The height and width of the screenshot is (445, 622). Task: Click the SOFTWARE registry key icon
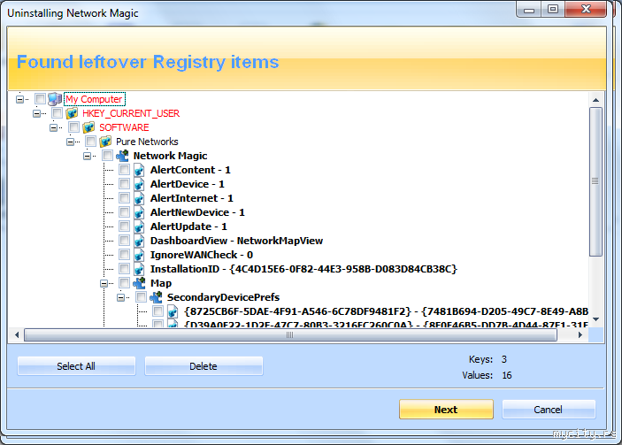pyautogui.click(x=88, y=127)
